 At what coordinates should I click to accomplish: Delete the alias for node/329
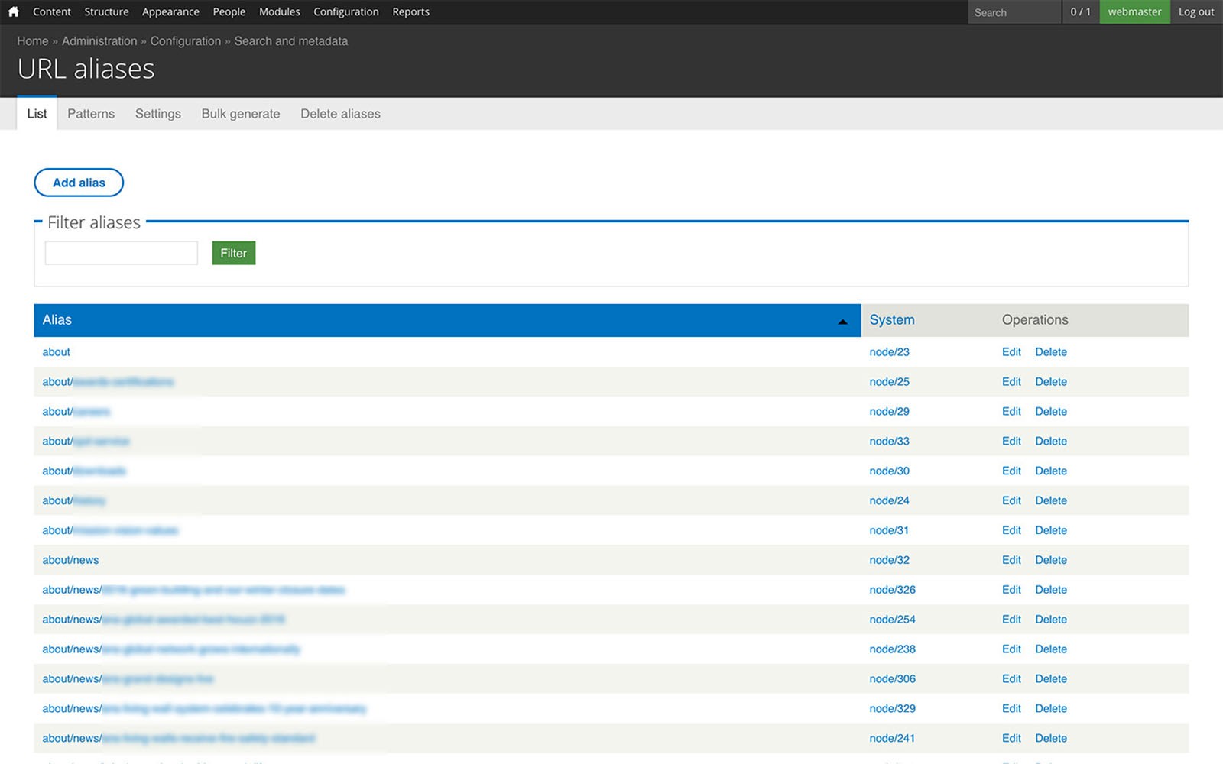(1051, 709)
